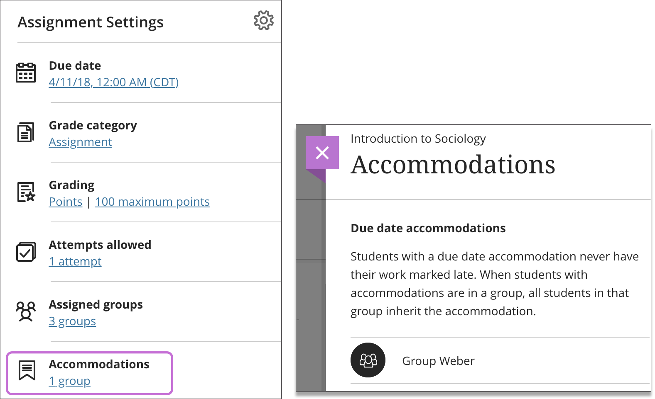Click the document icon for Grade category
Viewport: 655px width, 399px height.
[x=26, y=133]
